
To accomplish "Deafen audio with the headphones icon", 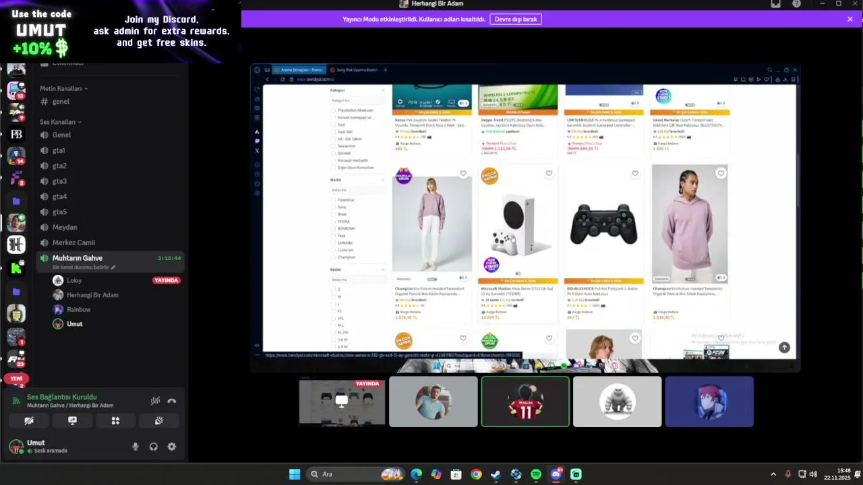I will (x=154, y=447).
